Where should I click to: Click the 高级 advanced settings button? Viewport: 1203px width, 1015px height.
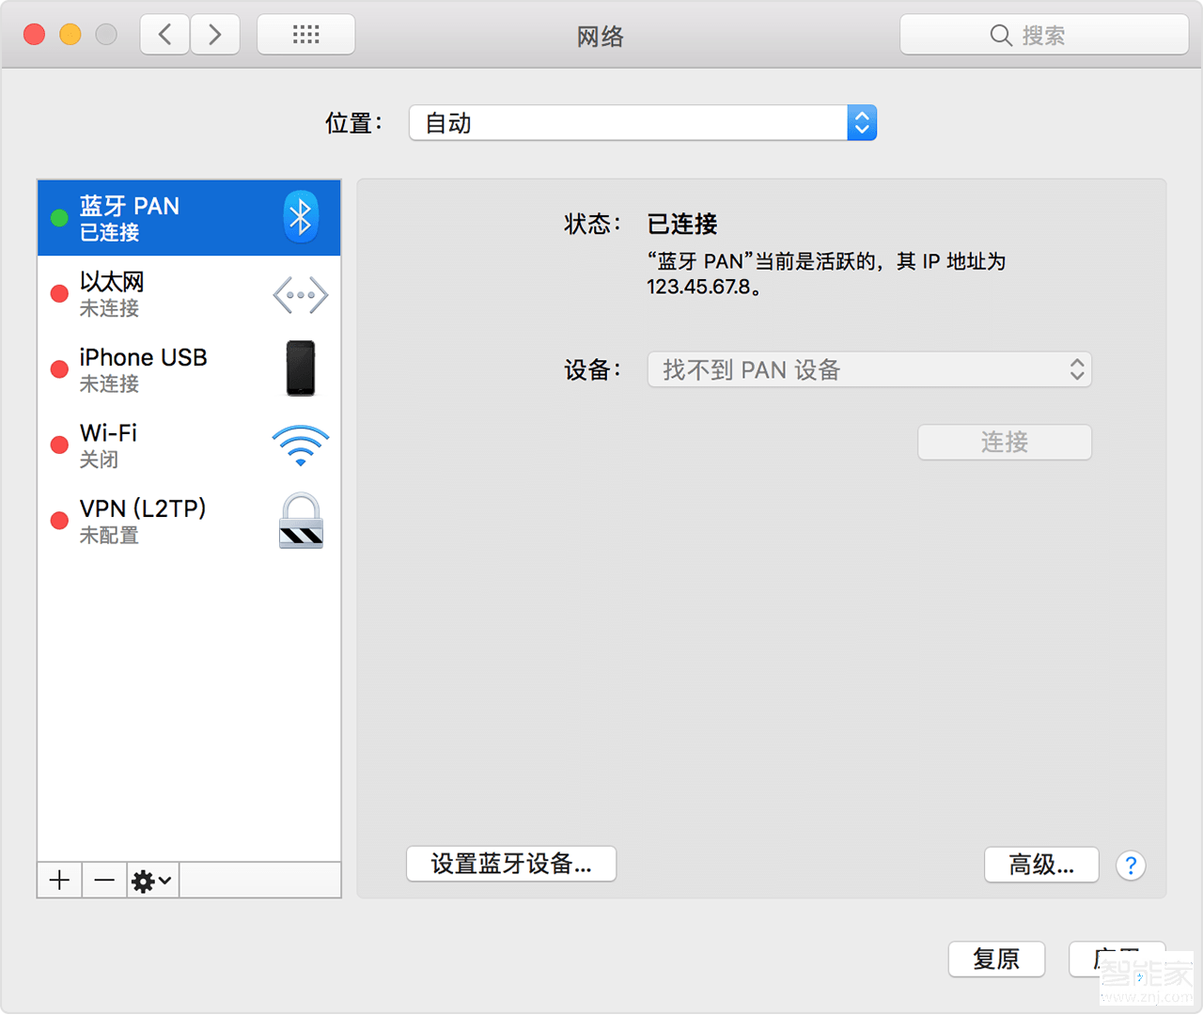point(1041,865)
